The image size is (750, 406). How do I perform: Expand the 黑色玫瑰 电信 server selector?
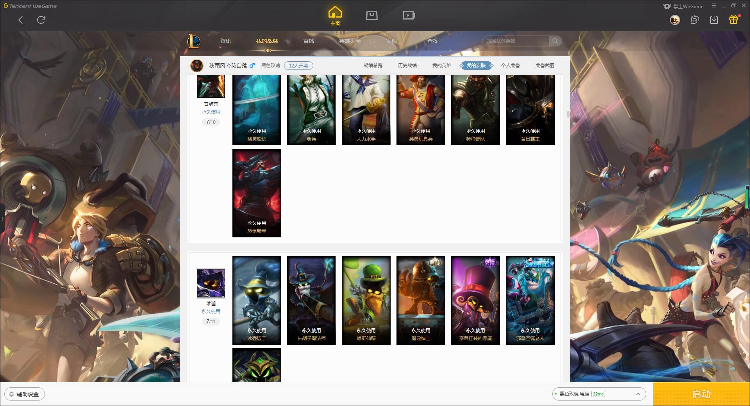[598, 394]
